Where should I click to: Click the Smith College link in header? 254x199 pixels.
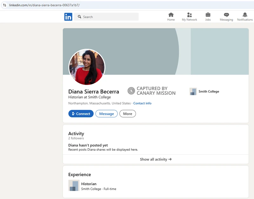pyautogui.click(x=209, y=92)
